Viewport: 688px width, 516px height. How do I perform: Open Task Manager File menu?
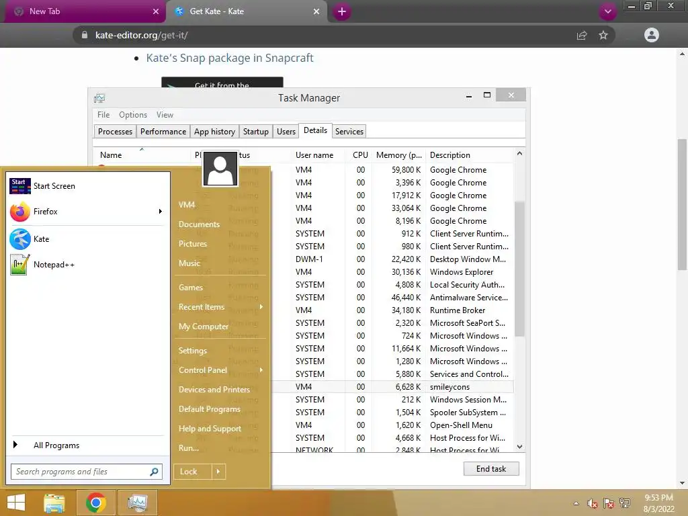tap(103, 114)
